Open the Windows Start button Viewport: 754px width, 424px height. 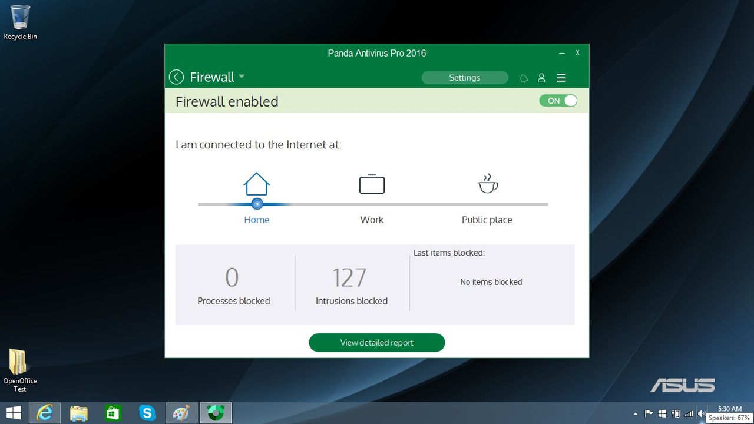[x=13, y=413]
